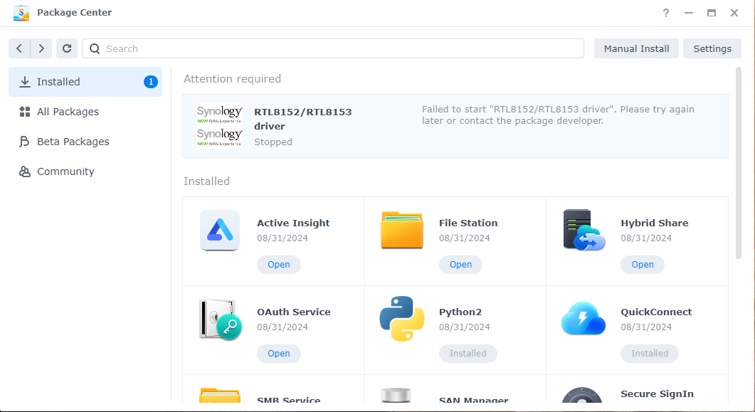
Task: Click the SAN Manager disk icon
Action: 396,395
